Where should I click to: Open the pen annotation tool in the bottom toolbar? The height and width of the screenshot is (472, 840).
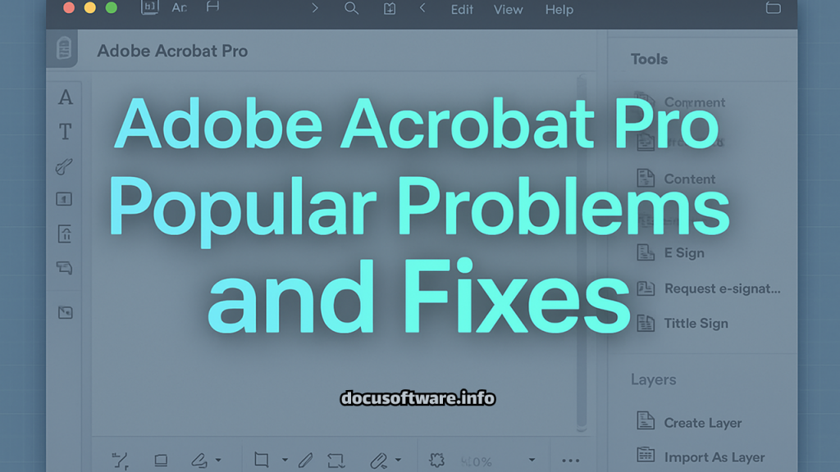coord(305,460)
